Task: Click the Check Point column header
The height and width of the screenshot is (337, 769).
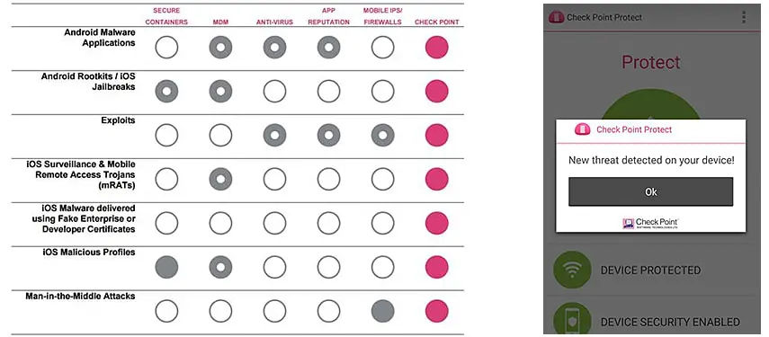Action: [x=436, y=22]
